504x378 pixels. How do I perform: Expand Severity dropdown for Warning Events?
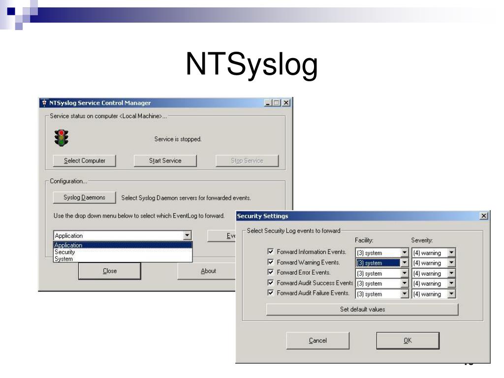(x=452, y=263)
